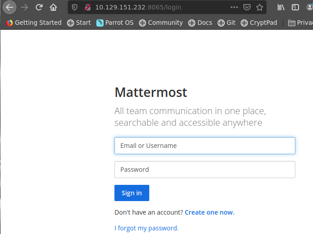Focus the Email or Username field
This screenshot has width=313, height=234.
point(204,146)
